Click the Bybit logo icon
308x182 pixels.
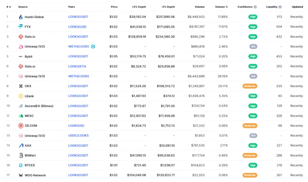[x=21, y=57]
